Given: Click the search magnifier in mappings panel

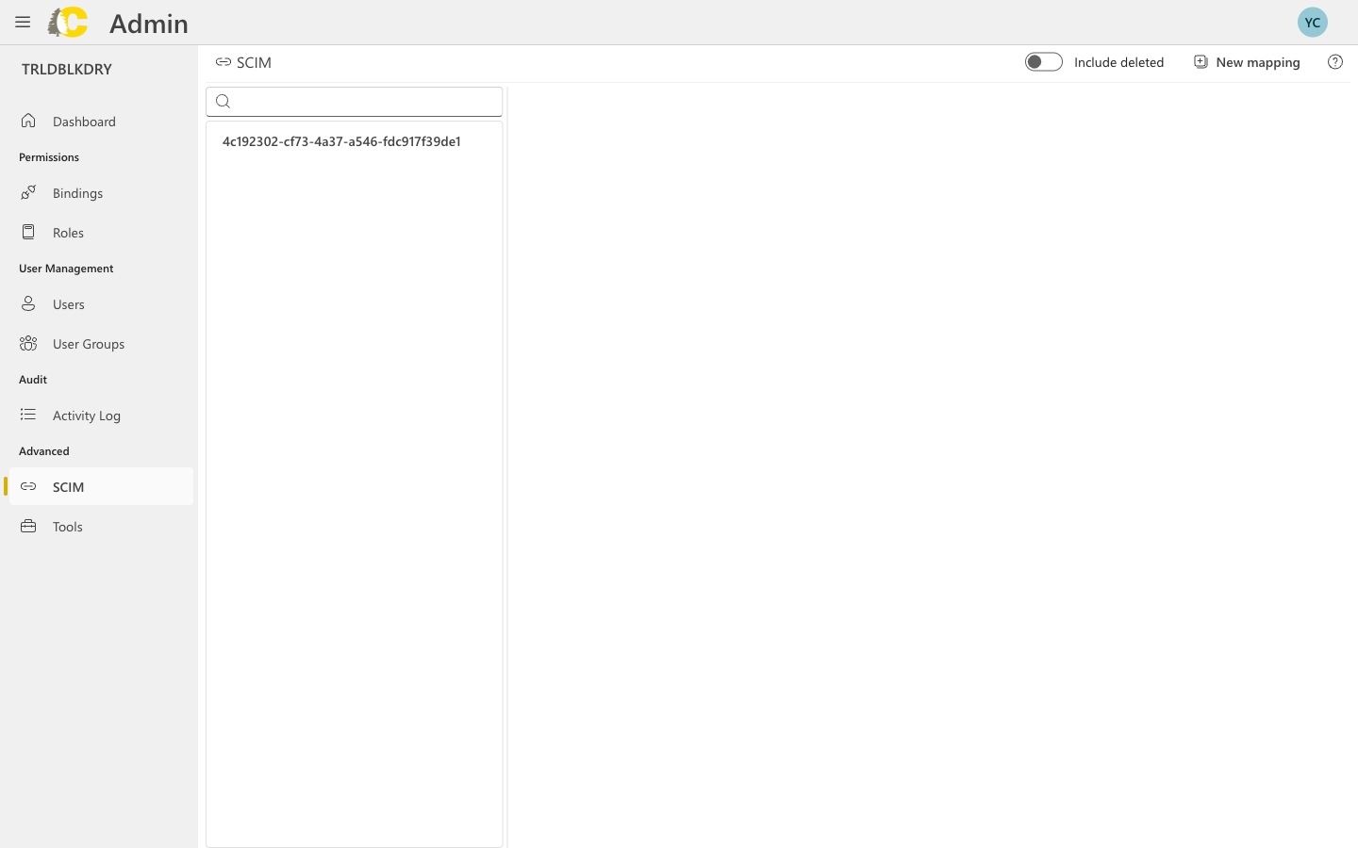Looking at the screenshot, I should [x=223, y=101].
